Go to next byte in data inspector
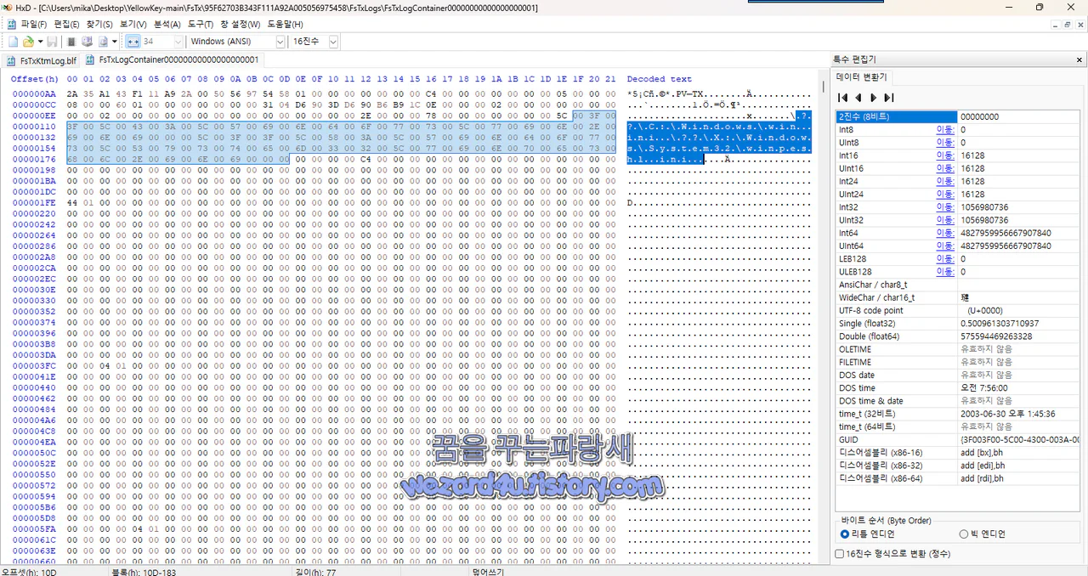The height and width of the screenshot is (576, 1088). click(873, 98)
